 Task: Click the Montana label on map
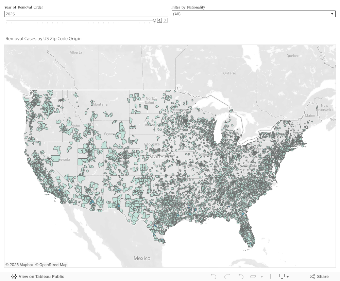(100, 104)
